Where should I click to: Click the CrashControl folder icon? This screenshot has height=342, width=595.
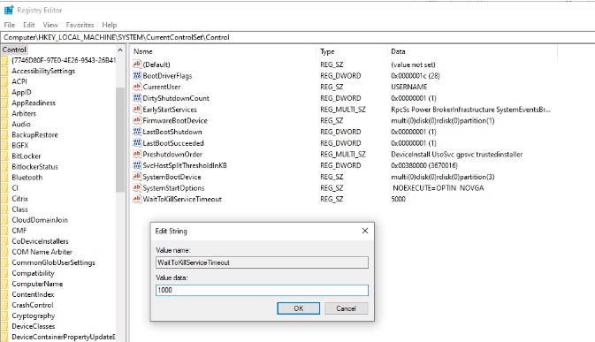tap(4, 305)
